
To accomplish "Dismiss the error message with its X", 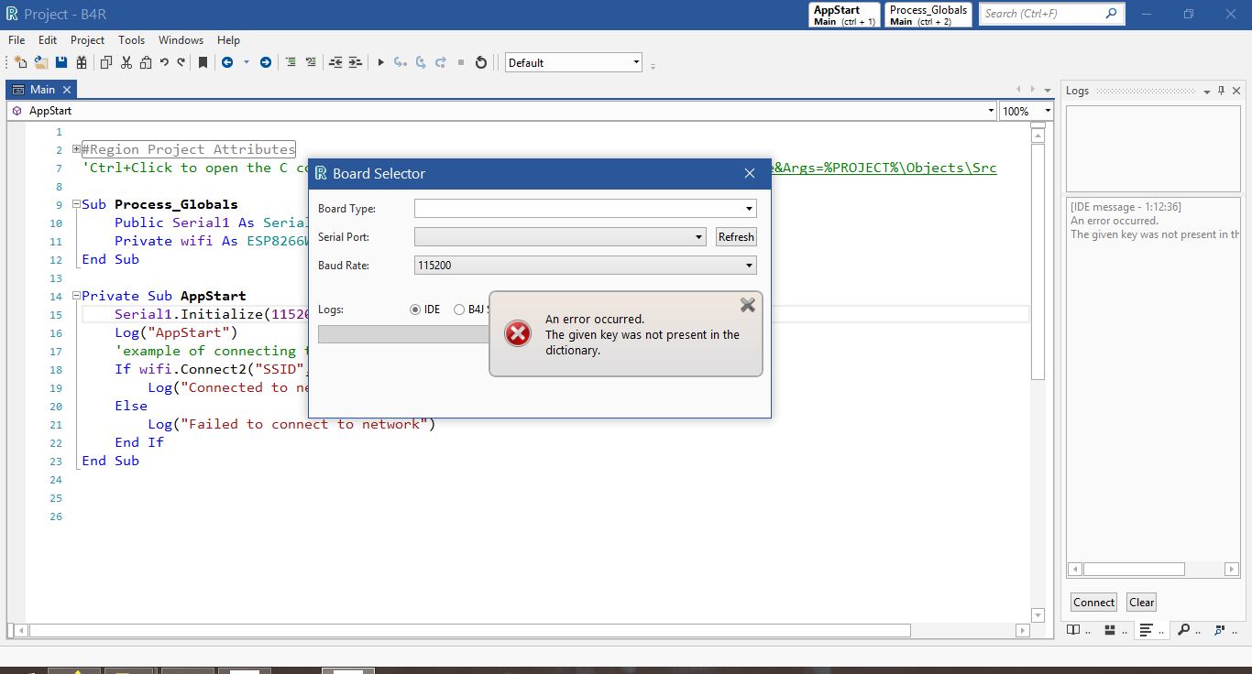I will (x=748, y=305).
